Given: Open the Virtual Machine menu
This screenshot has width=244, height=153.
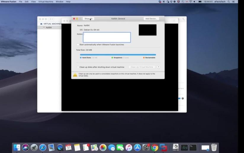Looking at the screenshot, I should (x=46, y=1).
